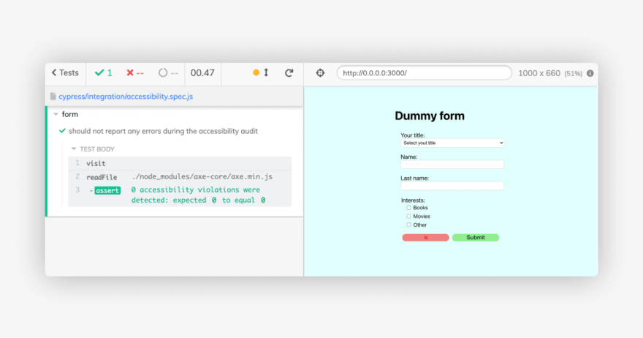The height and width of the screenshot is (338, 643).
Task: Select the visit command row
Action: coord(180,163)
